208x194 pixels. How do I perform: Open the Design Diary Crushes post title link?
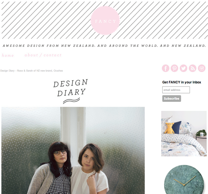tap(32, 71)
